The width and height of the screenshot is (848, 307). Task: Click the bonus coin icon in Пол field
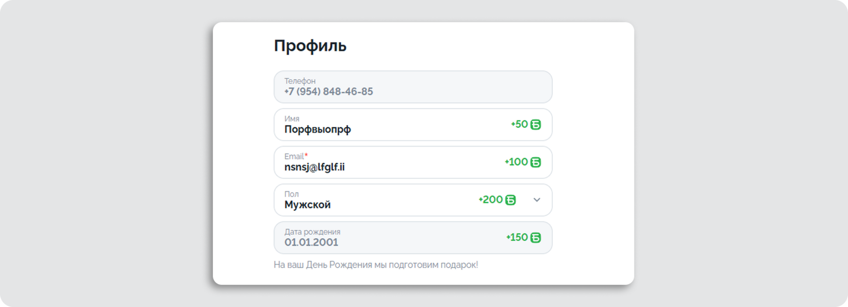(511, 200)
